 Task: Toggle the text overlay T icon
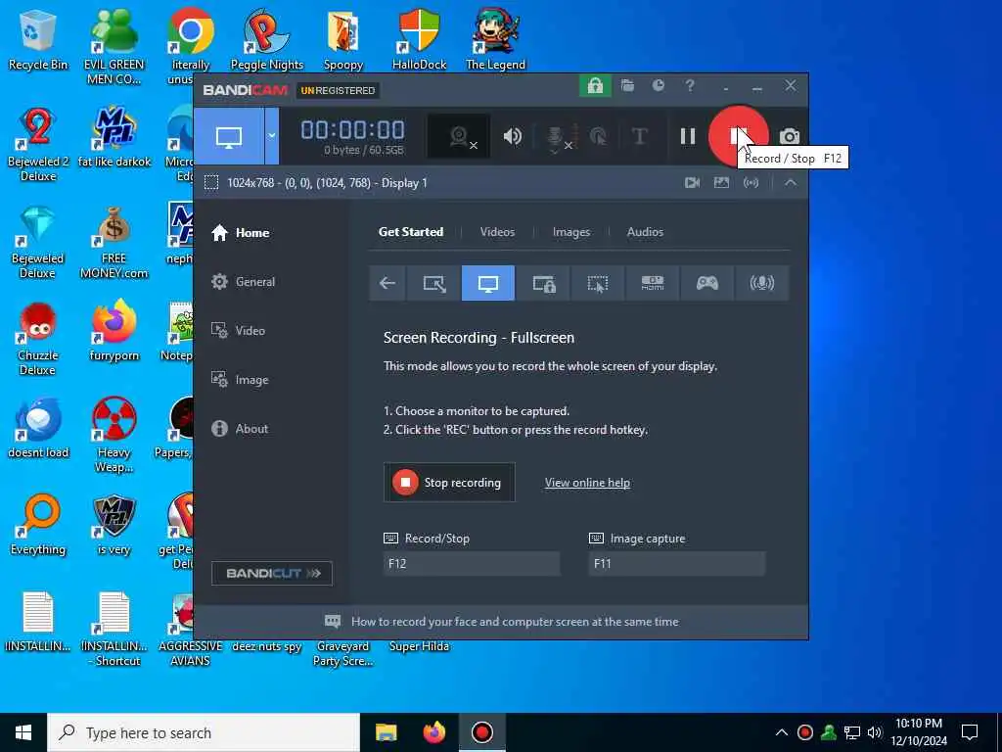coord(640,136)
